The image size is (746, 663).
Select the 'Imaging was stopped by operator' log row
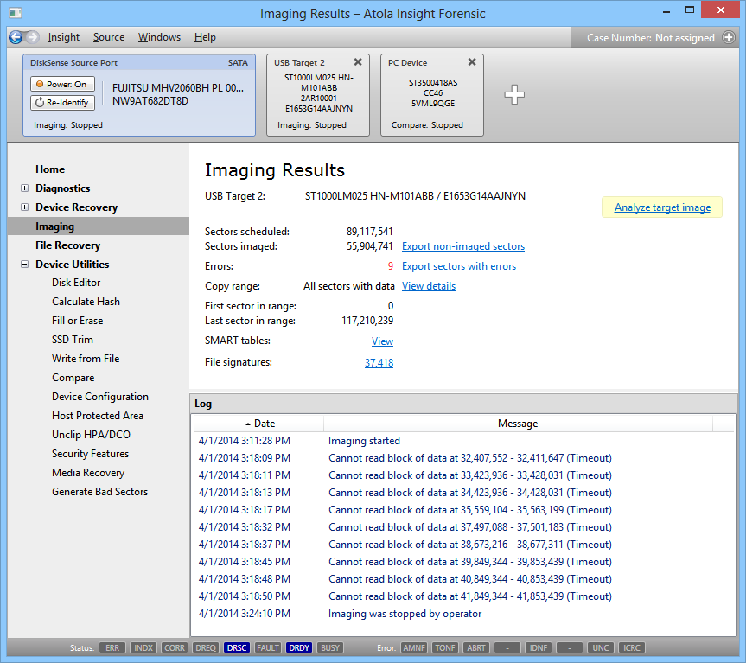(463, 614)
